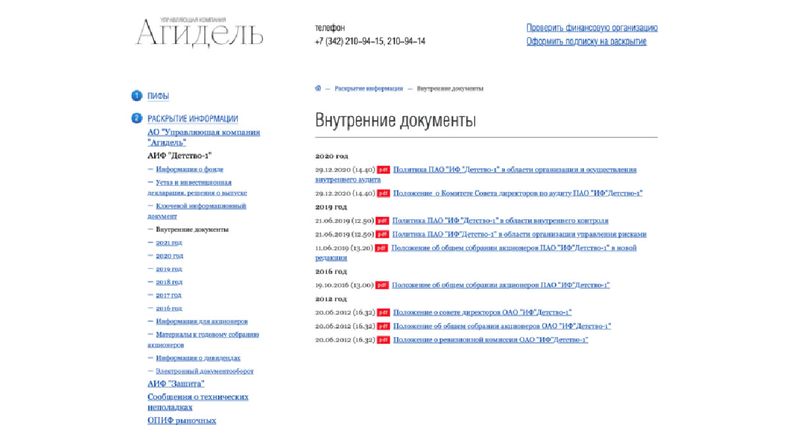Open 2021 год in sidebar

pos(169,243)
